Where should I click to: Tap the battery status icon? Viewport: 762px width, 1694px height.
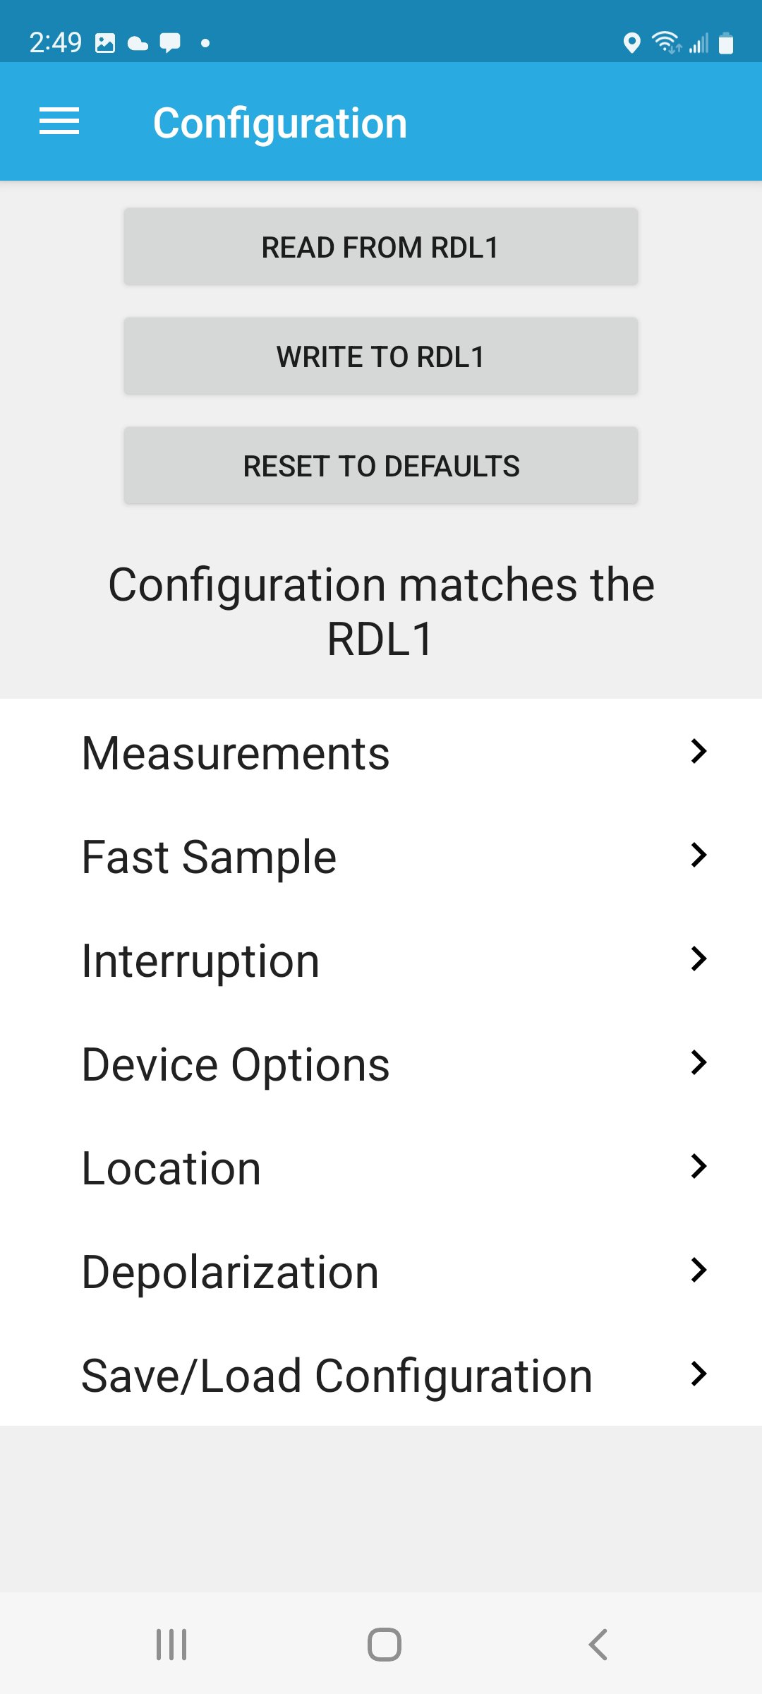coord(726,43)
